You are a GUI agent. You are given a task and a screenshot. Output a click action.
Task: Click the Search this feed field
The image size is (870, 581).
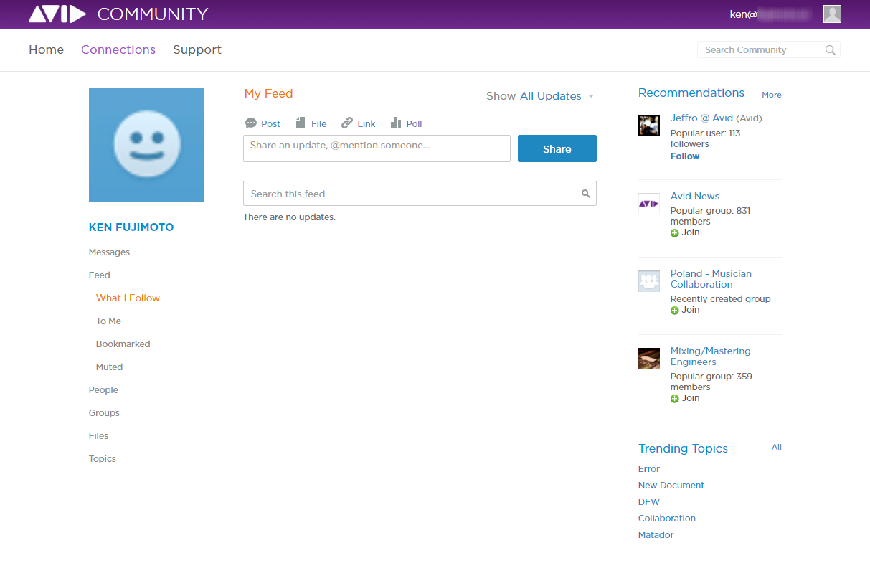tap(420, 194)
